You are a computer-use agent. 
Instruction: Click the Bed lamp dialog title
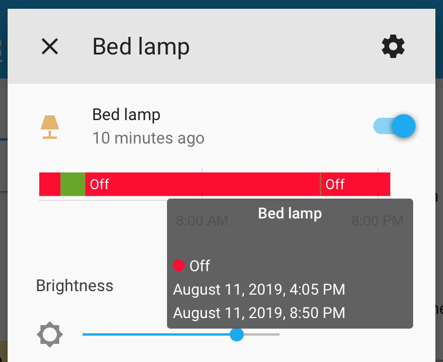(141, 46)
